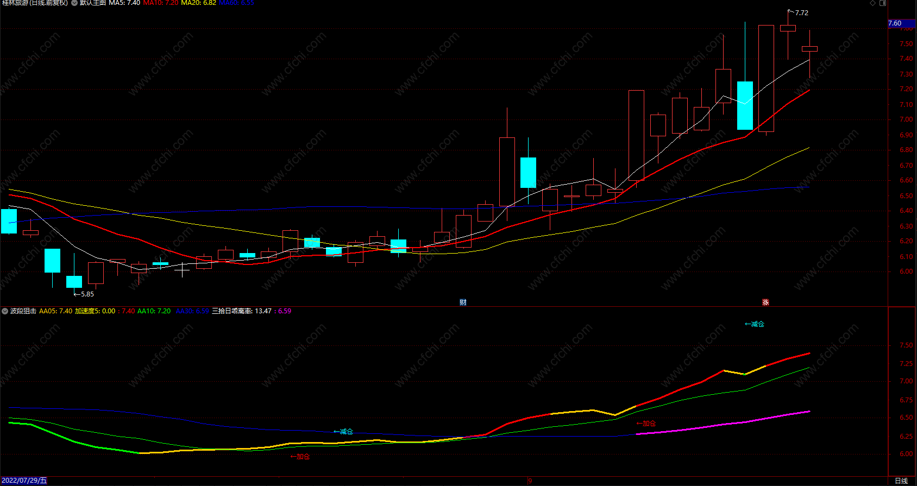The height and width of the screenshot is (486, 917).
Task: Toggle the side panel icon at top right
Action: point(883,3)
